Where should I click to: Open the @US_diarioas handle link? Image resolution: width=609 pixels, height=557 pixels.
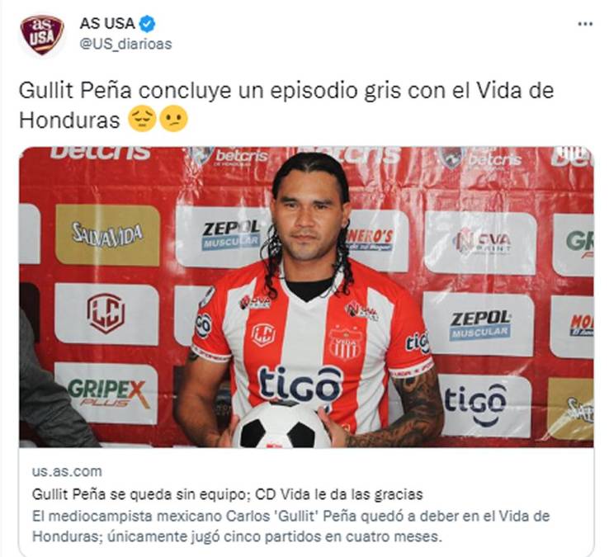tap(125, 44)
